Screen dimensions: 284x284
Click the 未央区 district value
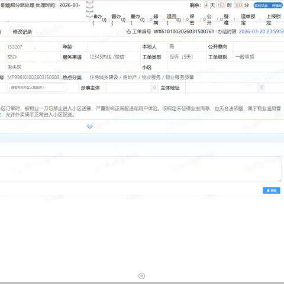[x=14, y=67]
